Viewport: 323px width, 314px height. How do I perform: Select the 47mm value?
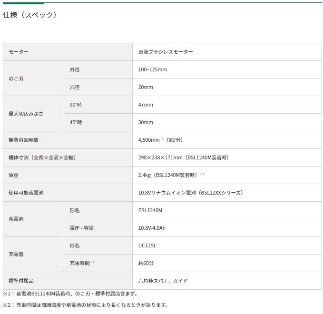[x=146, y=105]
